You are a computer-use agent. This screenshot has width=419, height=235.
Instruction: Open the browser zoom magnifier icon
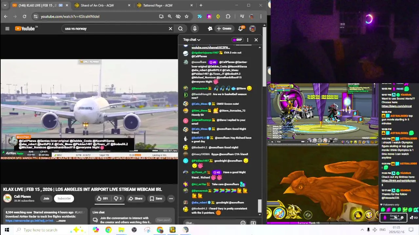click(x=170, y=16)
